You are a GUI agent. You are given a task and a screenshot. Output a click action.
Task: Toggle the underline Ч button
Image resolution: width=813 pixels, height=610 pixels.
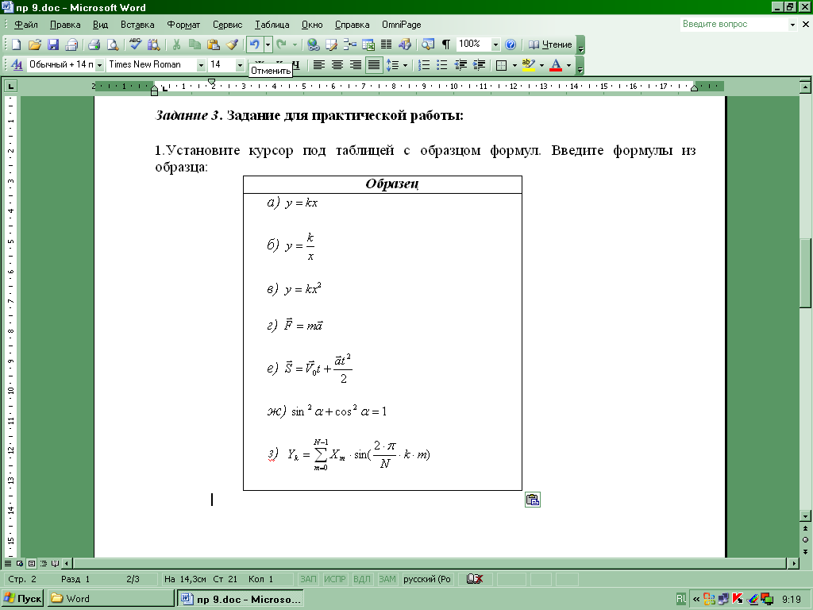pyautogui.click(x=295, y=64)
